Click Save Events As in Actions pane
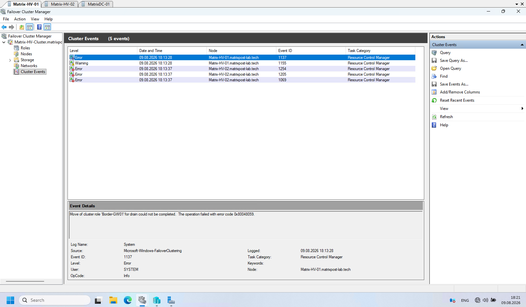The height and width of the screenshot is (307, 526). point(454,84)
